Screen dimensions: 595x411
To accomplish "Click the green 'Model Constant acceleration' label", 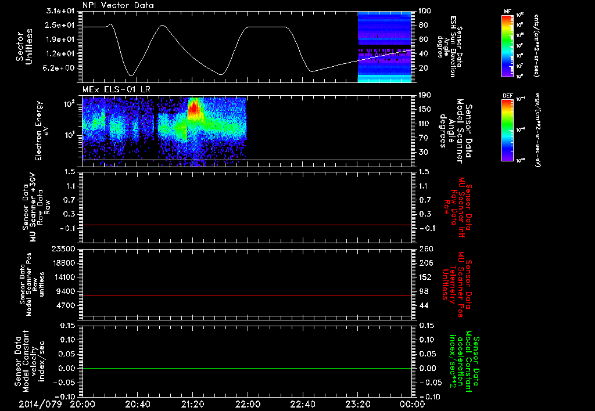I will (464, 362).
